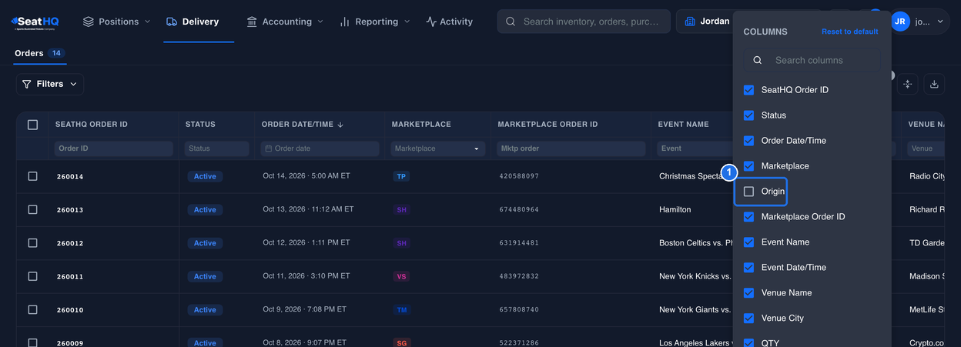Screen dimensions: 961x347
Task: Click the Accounting bank icon
Action: tap(252, 22)
